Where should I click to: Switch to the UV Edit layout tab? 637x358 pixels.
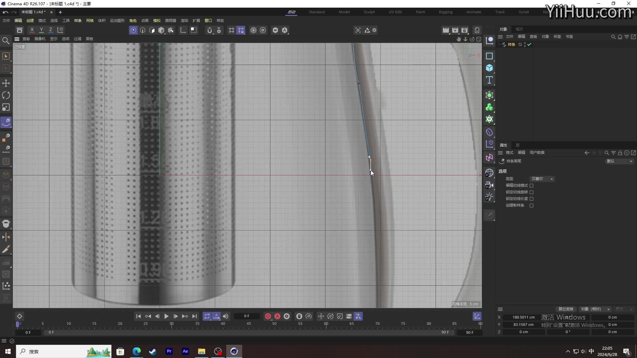[395, 12]
